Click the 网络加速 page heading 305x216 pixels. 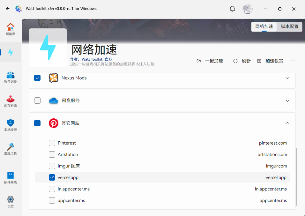(94, 50)
